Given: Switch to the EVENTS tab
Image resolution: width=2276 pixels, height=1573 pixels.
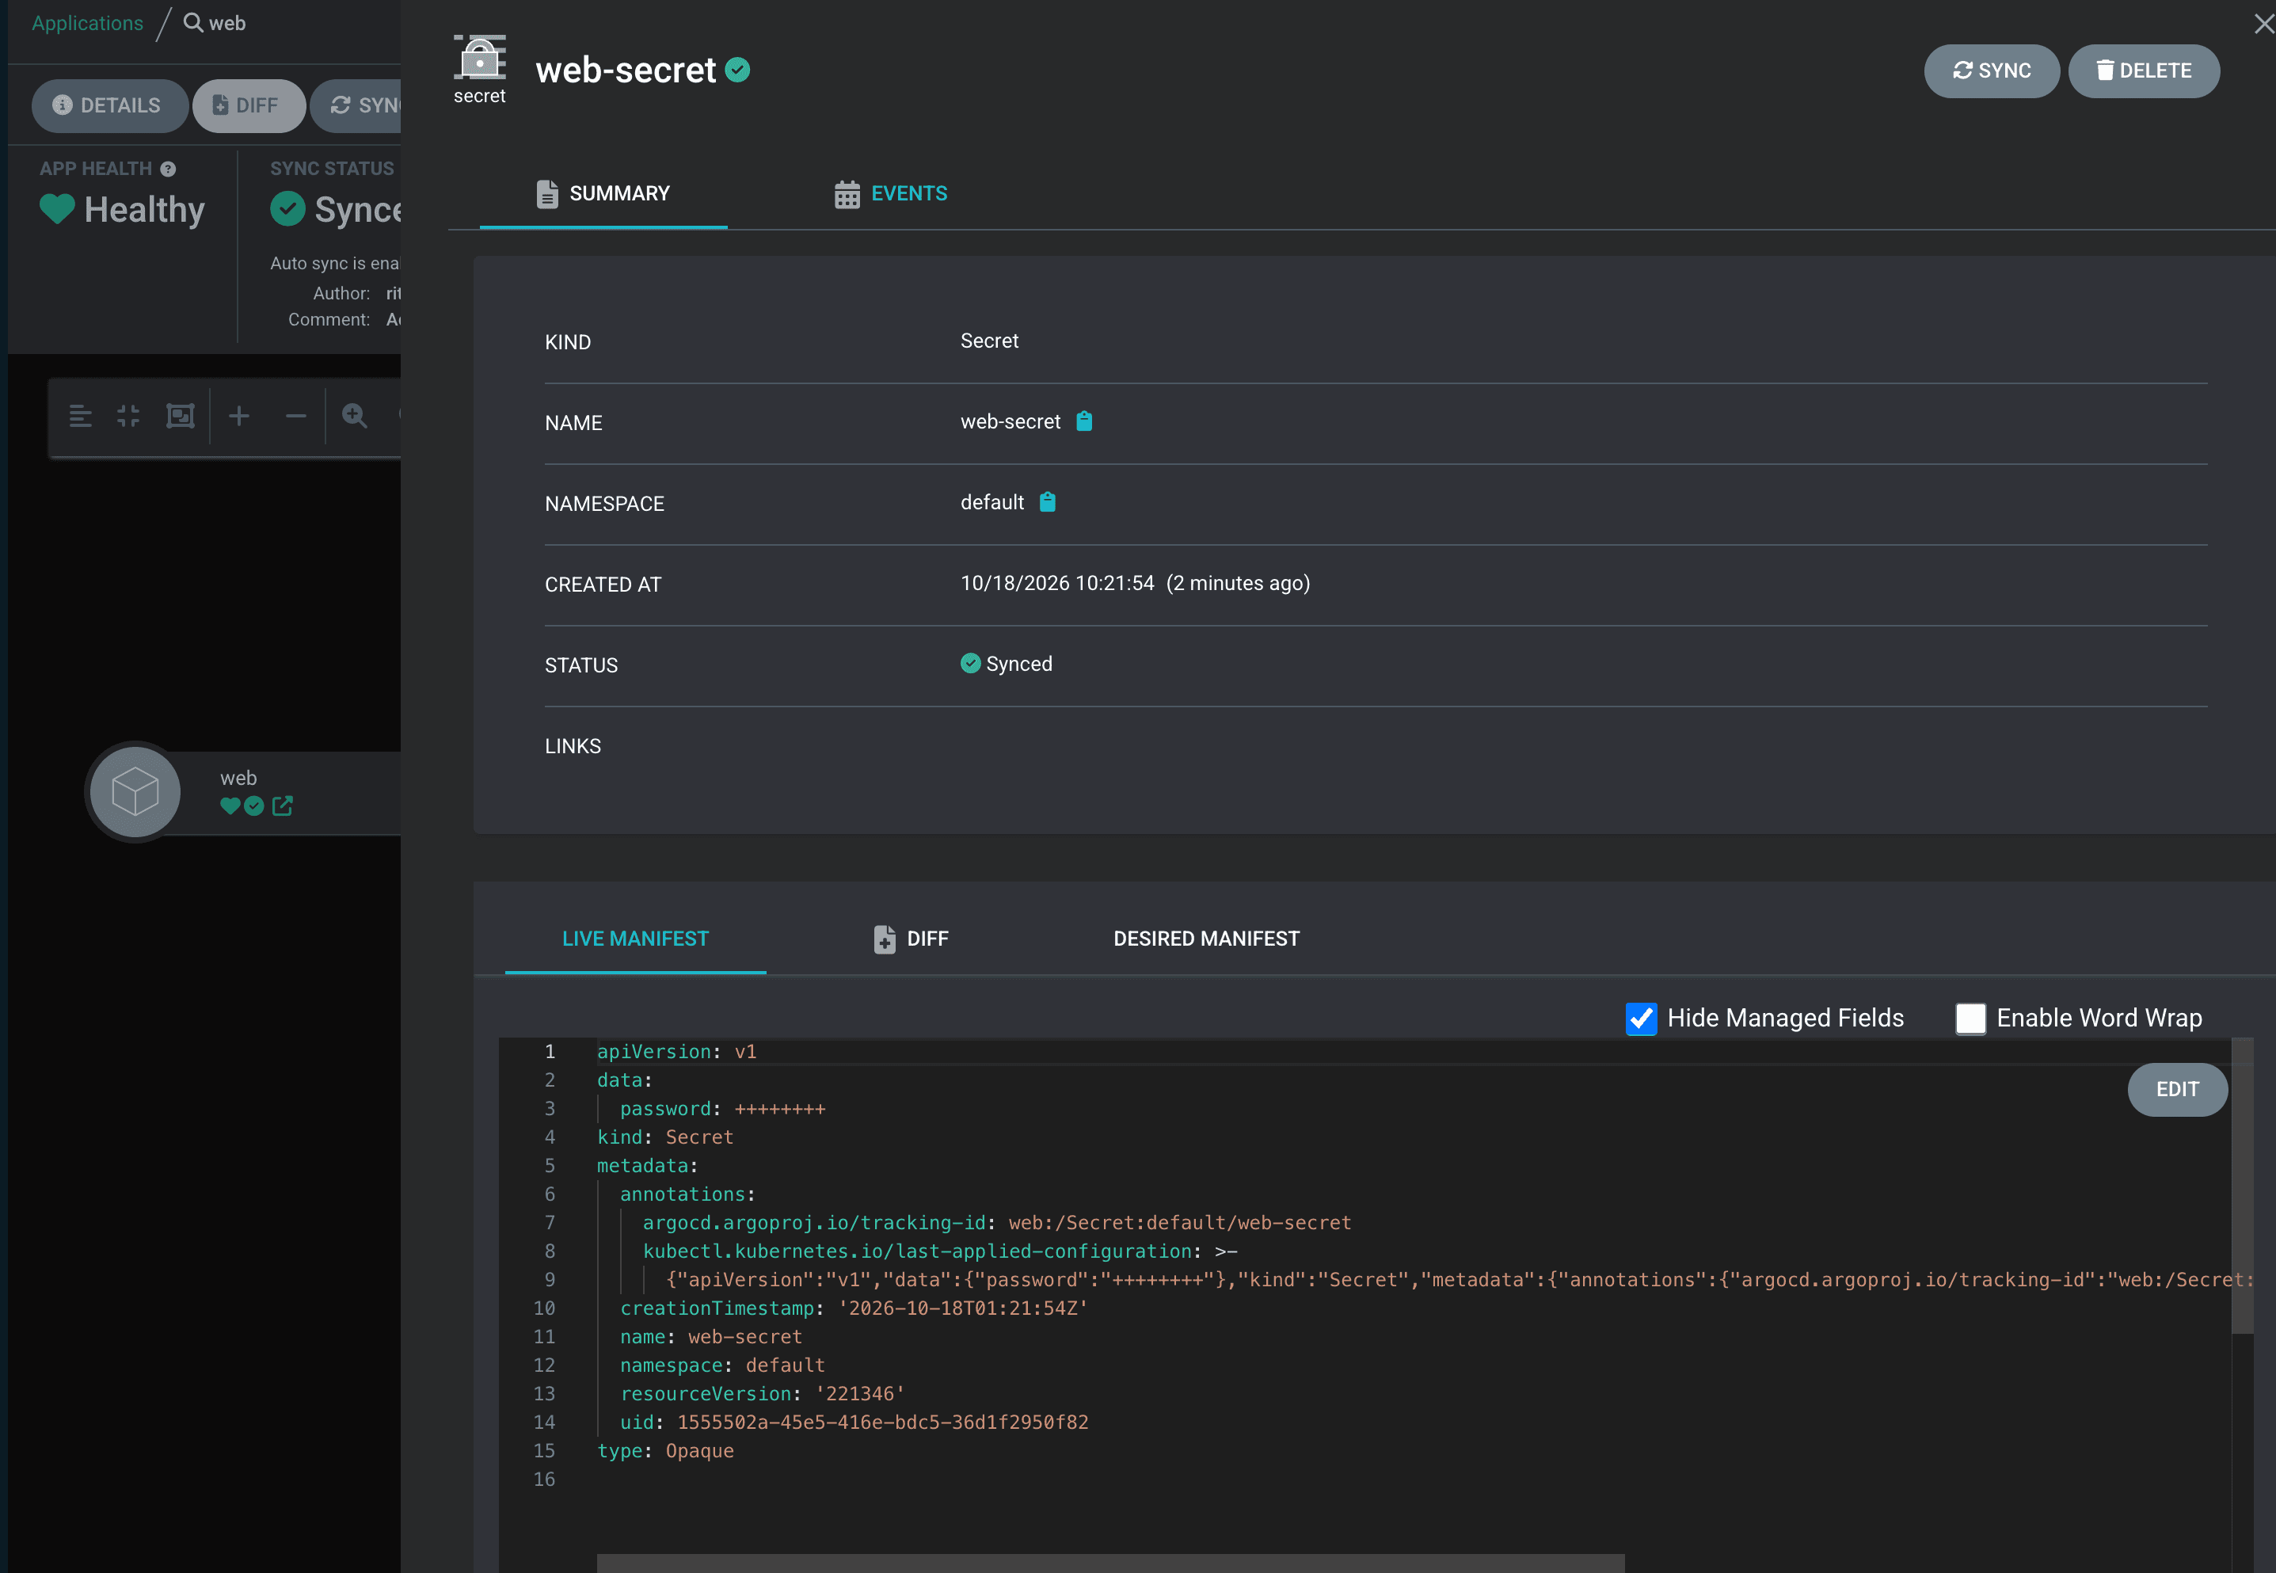Looking at the screenshot, I should coord(891,193).
